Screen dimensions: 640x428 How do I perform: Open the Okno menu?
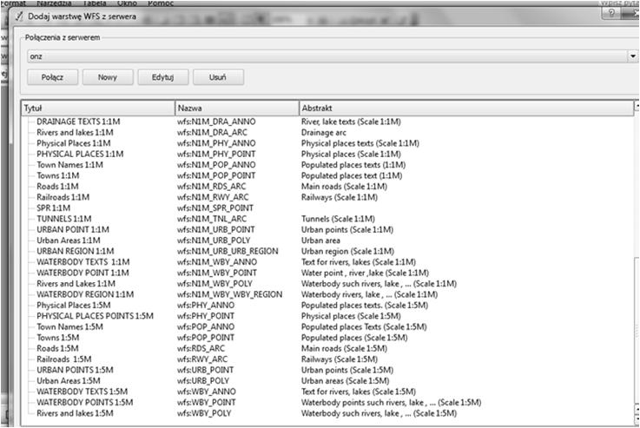point(127,3)
